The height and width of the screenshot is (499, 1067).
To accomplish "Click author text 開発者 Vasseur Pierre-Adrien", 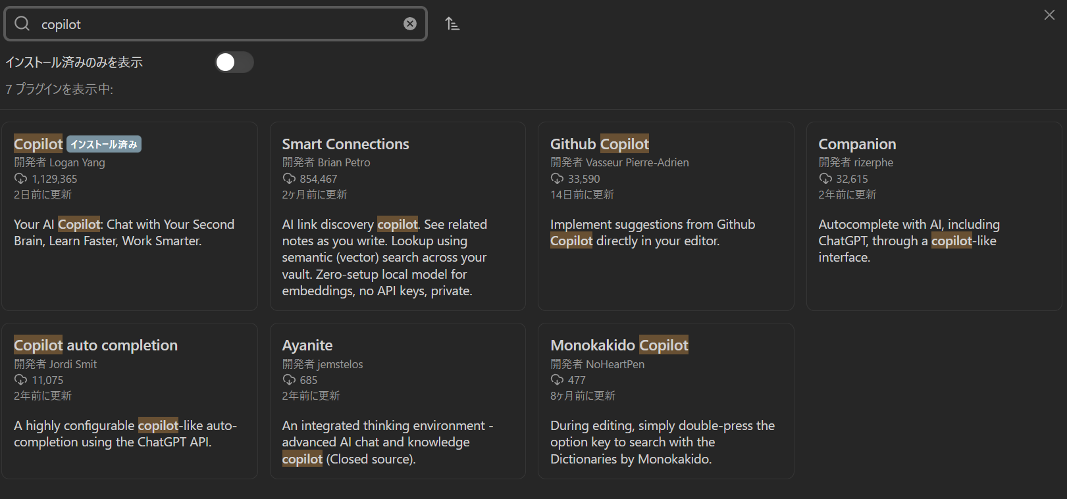I will click(x=619, y=162).
